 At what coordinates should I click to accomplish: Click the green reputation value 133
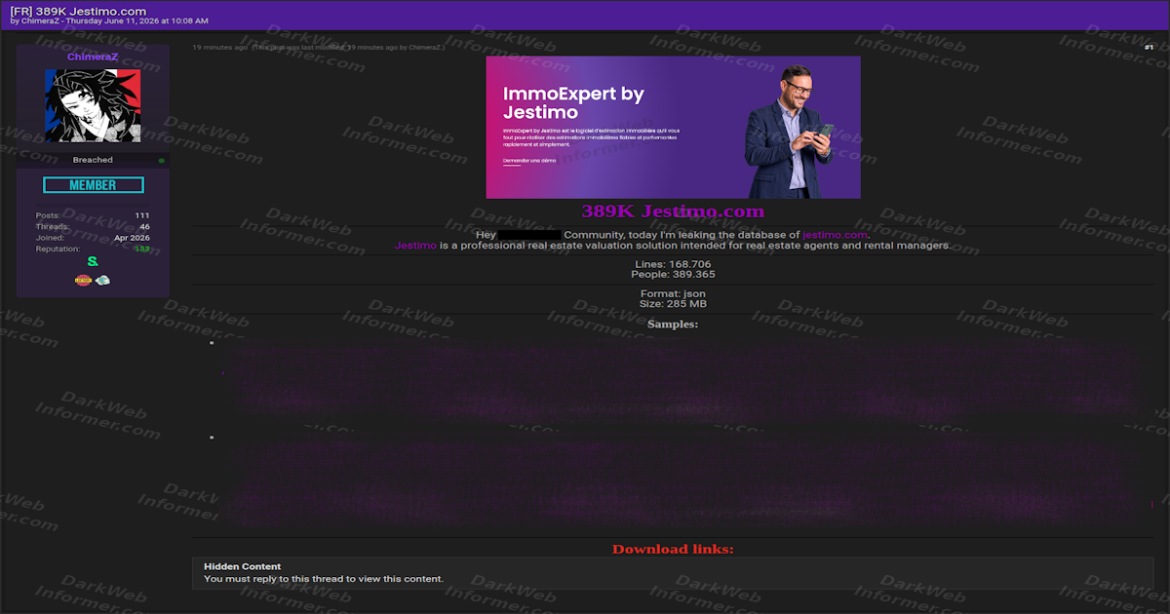tap(142, 249)
